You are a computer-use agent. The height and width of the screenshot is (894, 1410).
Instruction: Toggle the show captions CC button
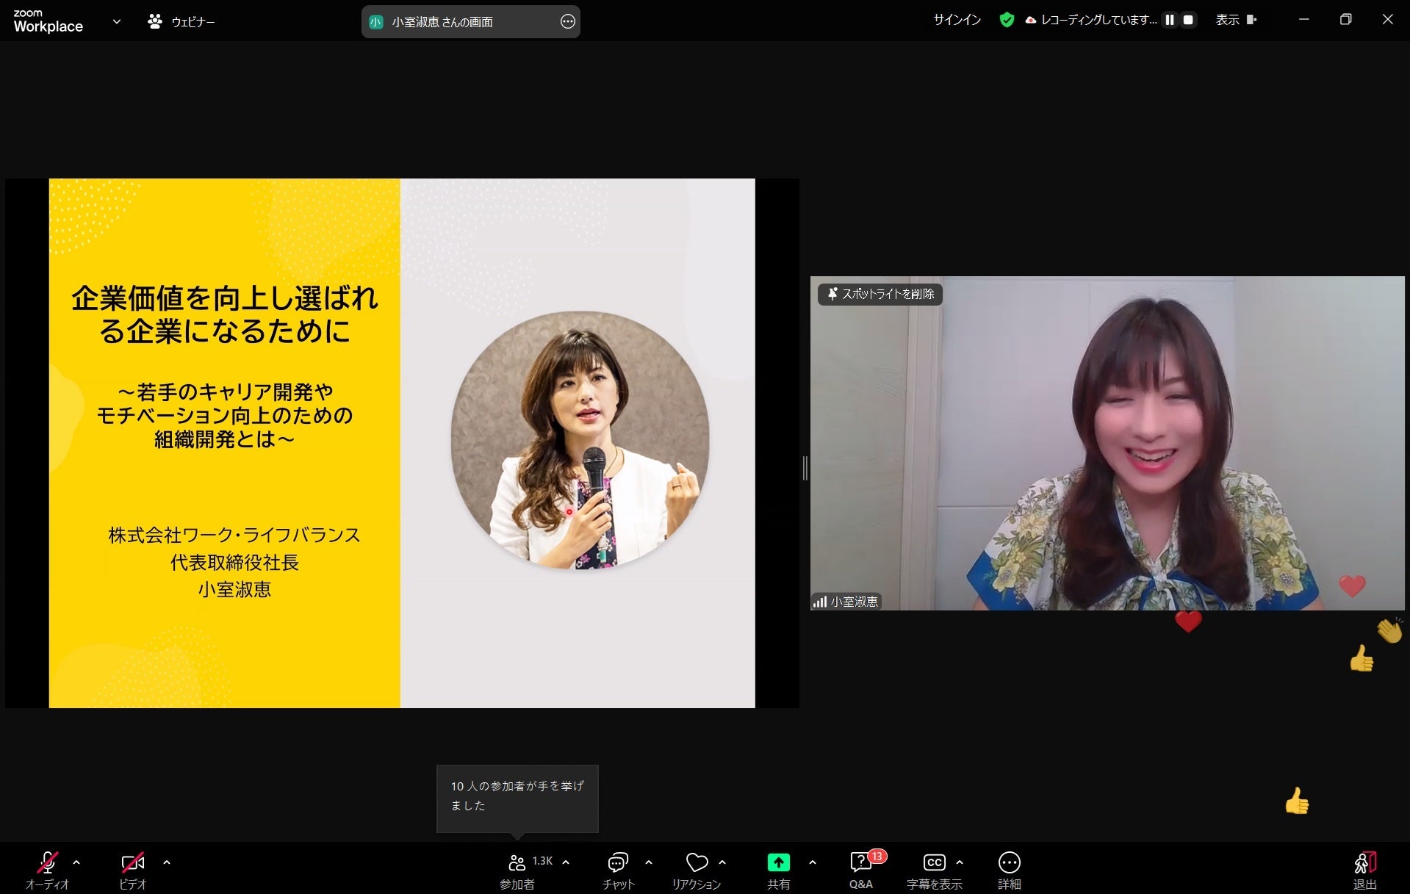click(x=934, y=862)
